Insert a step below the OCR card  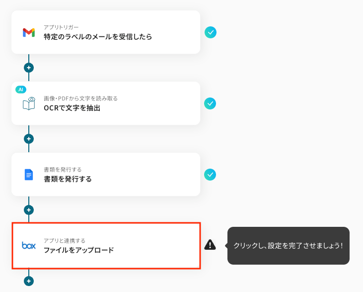click(x=29, y=139)
